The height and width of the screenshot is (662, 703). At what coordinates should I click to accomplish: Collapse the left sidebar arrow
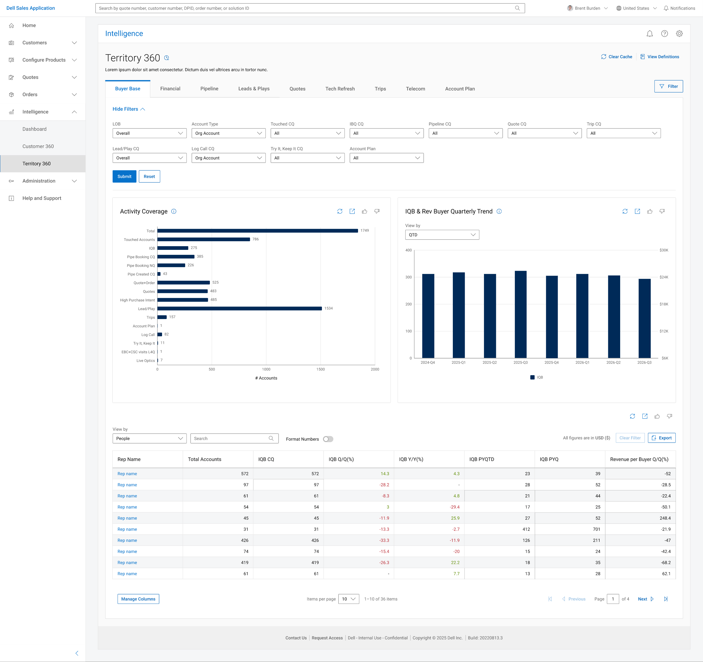[x=77, y=653]
